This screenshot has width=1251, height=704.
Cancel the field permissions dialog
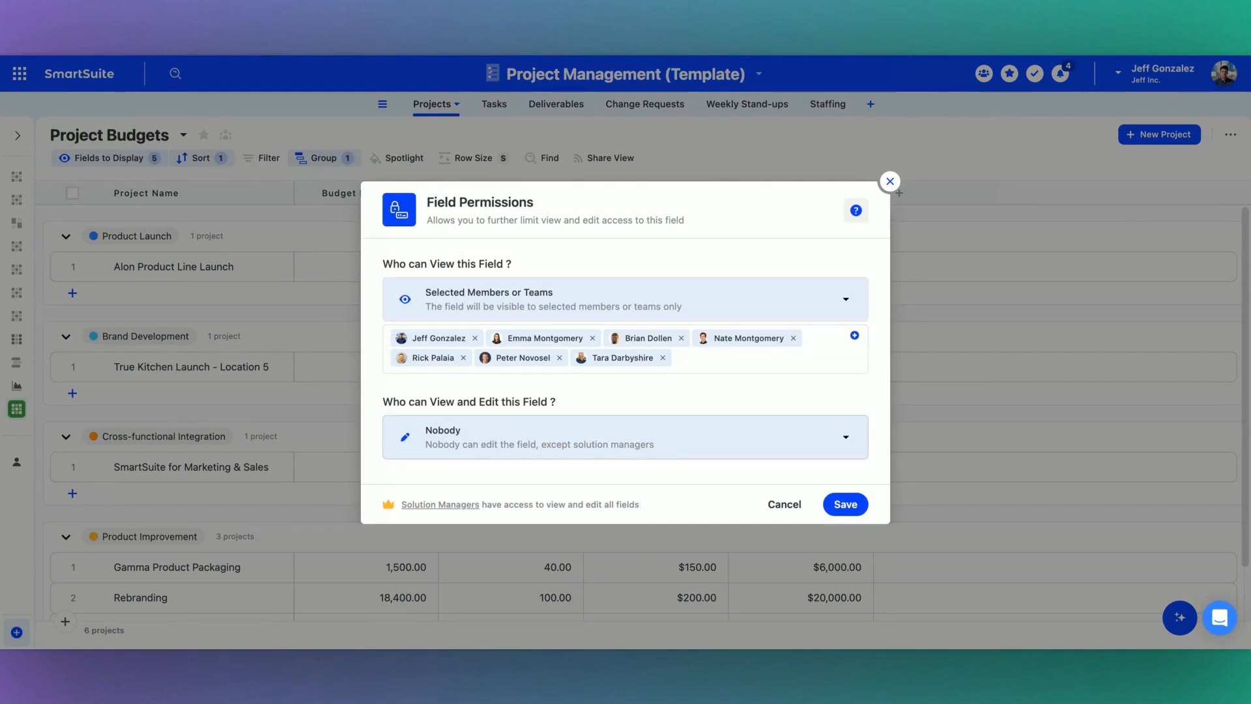tap(784, 505)
